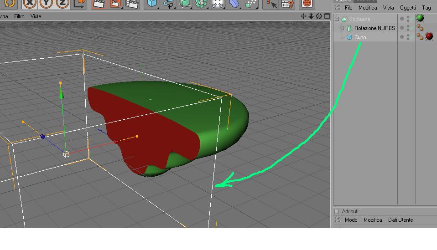
Task: Collapse the Booleana object tree
Action: (x=337, y=19)
